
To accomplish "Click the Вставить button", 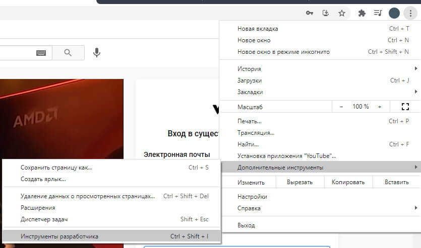I will pos(397,182).
